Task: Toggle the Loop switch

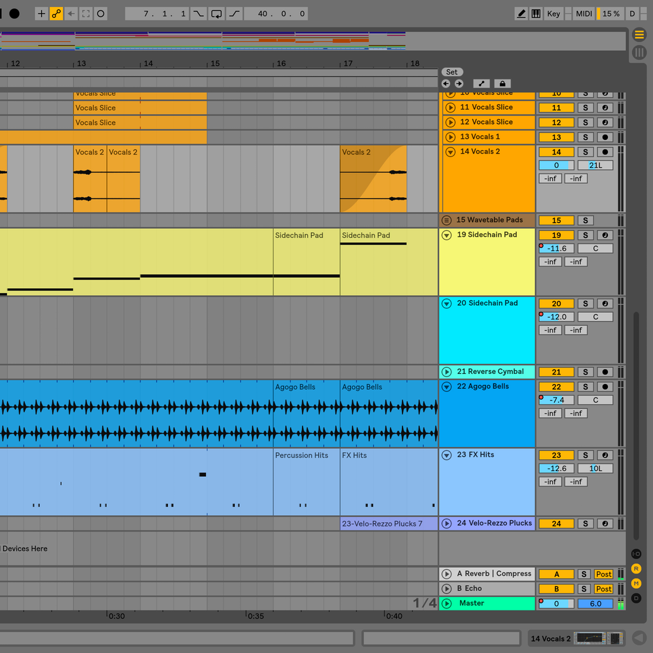Action: (217, 14)
